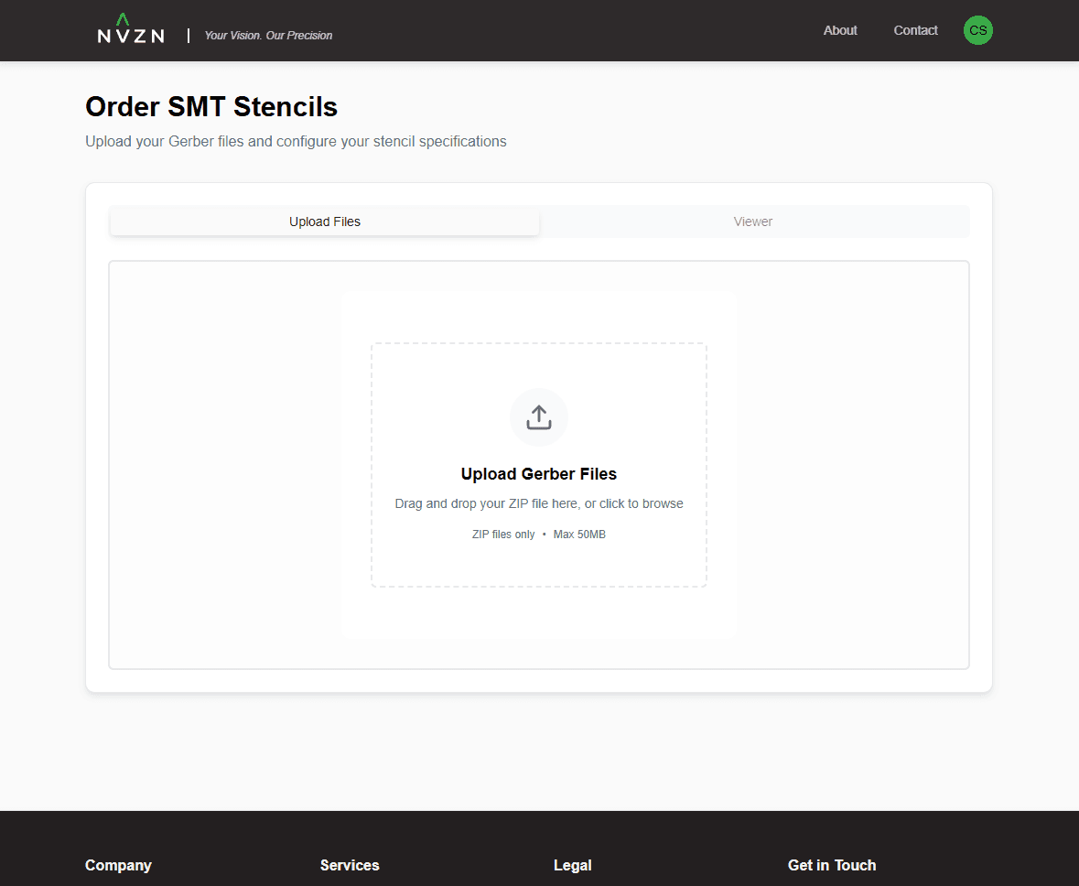
Task: Click the green caret icon above the NVZN wordmark
Action: [x=122, y=19]
